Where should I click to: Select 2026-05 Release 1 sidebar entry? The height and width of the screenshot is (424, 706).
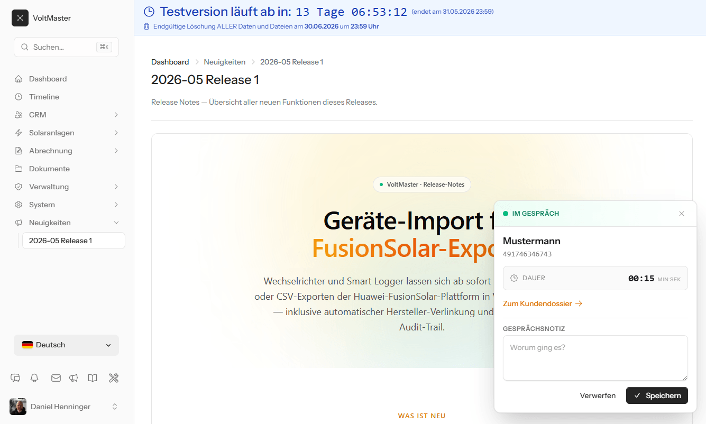pos(74,241)
